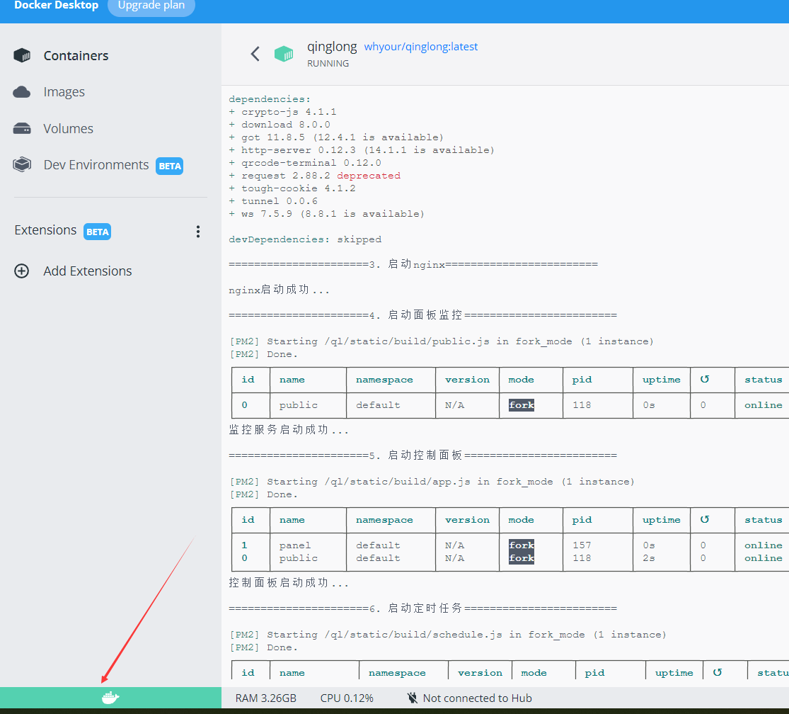Go back with the left chevron arrow
Viewport: 789px width, 714px height.
tap(255, 54)
